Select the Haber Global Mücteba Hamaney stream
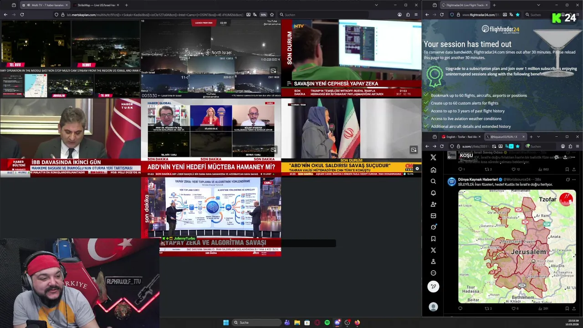The width and height of the screenshot is (583, 328). [211, 138]
